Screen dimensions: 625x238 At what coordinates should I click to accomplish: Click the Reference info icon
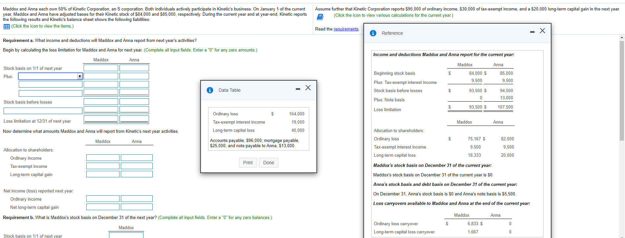tap(373, 33)
